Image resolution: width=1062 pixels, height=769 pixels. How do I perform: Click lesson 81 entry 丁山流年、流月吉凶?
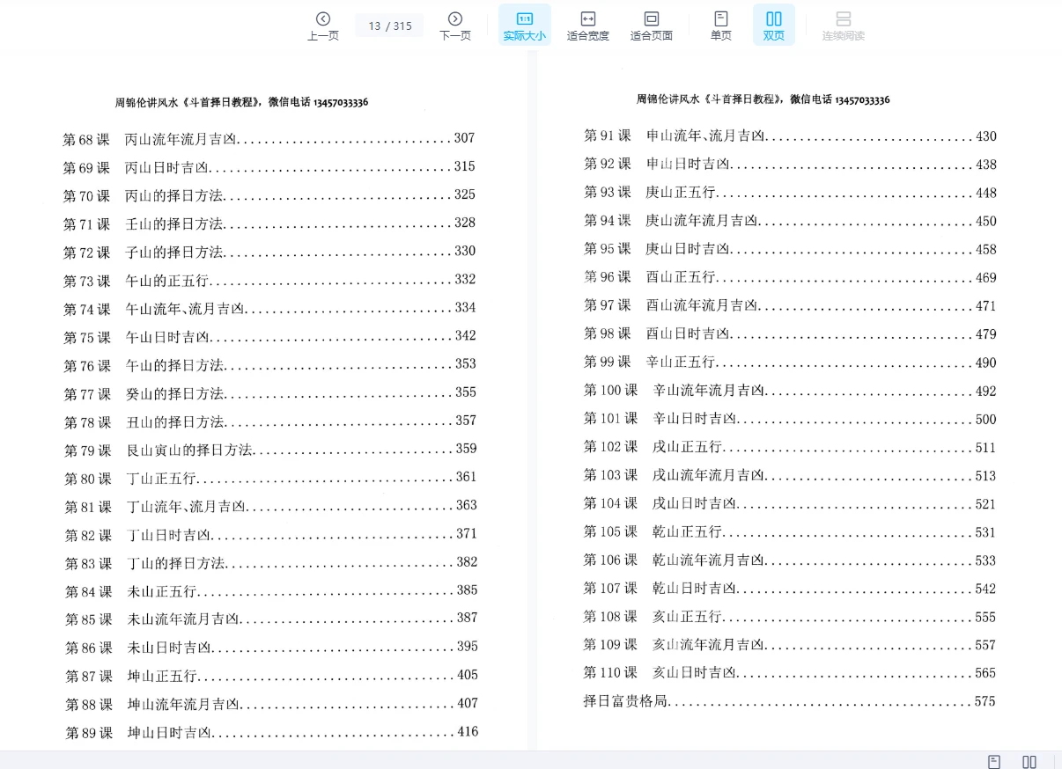coord(270,506)
